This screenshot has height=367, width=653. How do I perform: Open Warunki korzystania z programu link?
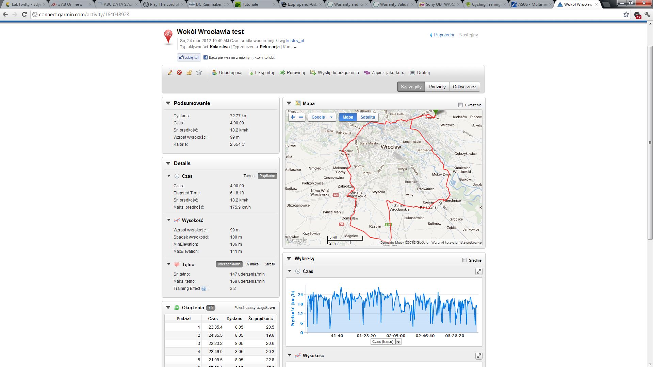456,243
